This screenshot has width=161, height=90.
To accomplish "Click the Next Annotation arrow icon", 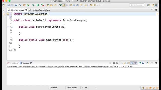I will (x=82, y=5).
